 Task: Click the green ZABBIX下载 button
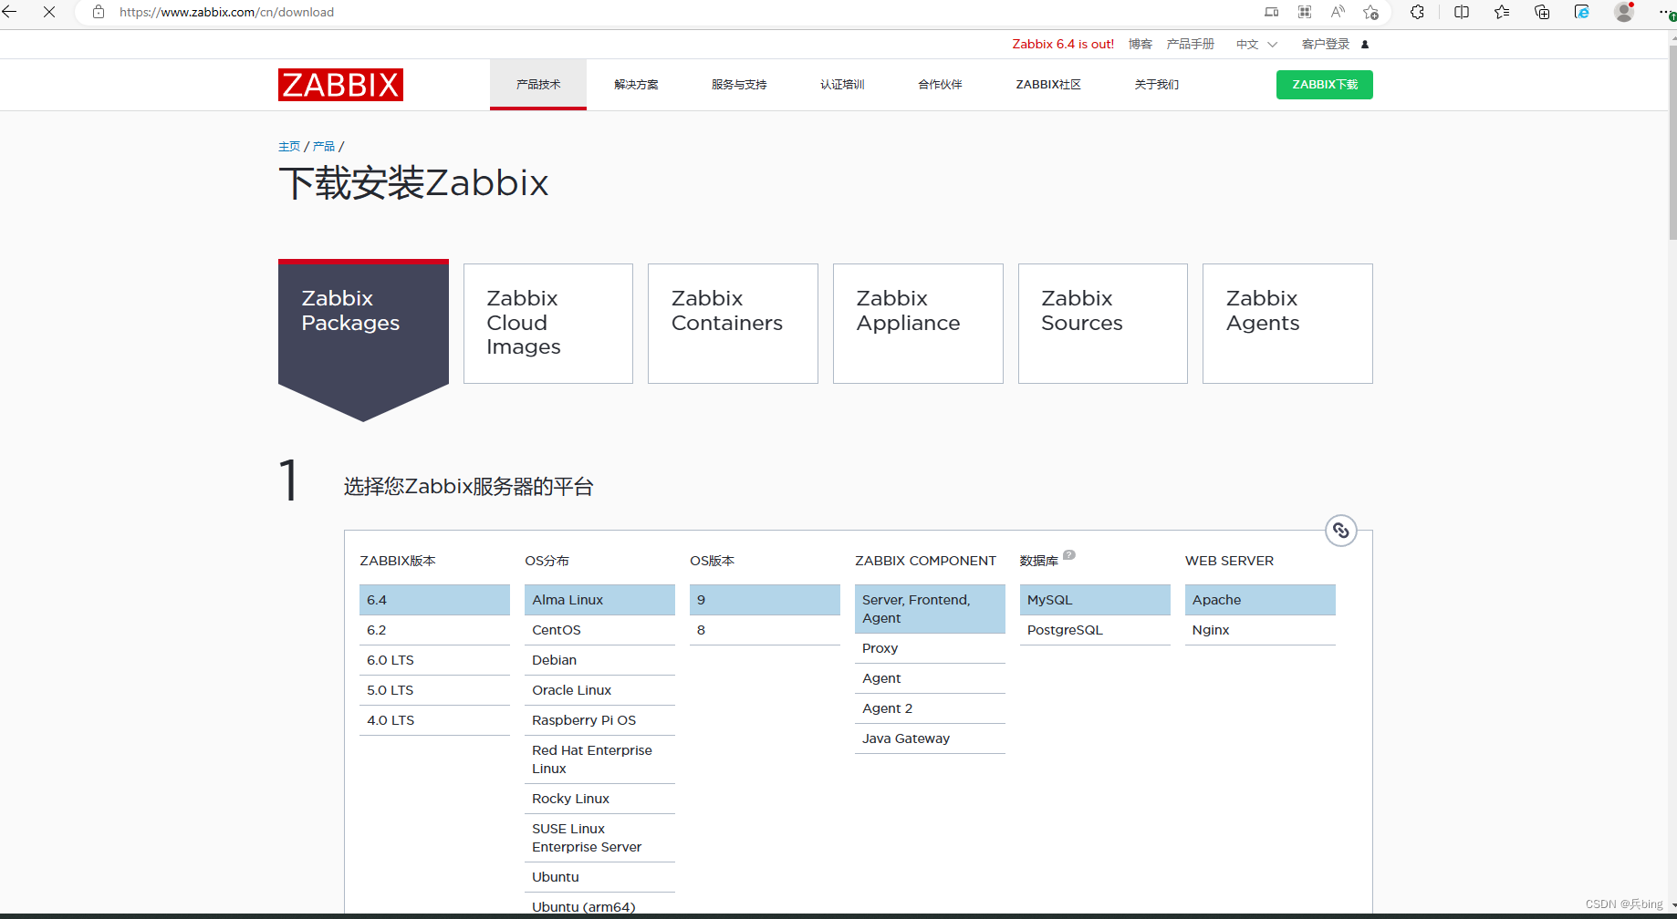1325,85
